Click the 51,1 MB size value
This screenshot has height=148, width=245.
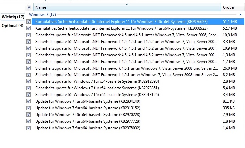click(230, 22)
